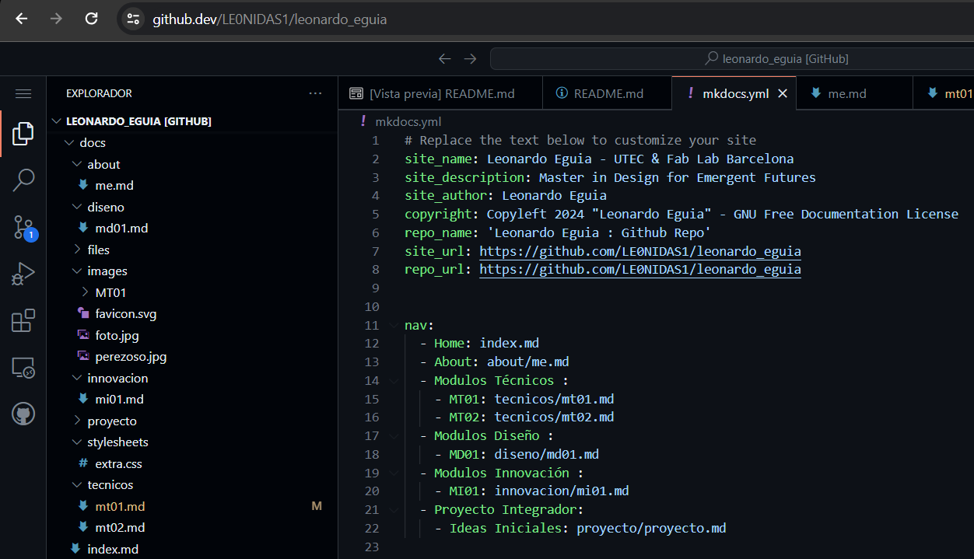This screenshot has height=559, width=974.
Task: Open site information icon in address bar
Action: point(133,19)
